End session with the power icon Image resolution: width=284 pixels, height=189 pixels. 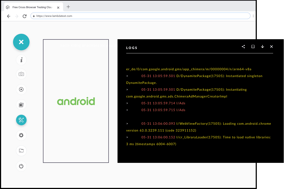pyautogui.click(x=21, y=166)
